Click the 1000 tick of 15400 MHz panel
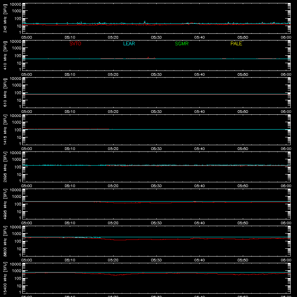The image size is (297, 297). coord(17,271)
